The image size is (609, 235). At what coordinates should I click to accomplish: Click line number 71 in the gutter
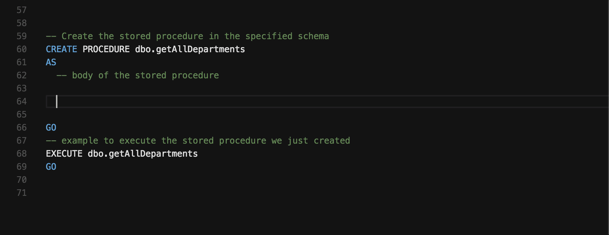[x=22, y=193]
